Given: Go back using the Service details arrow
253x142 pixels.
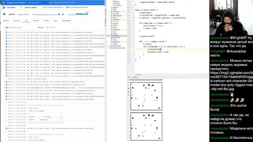Looking at the screenshot, I should [21, 7].
